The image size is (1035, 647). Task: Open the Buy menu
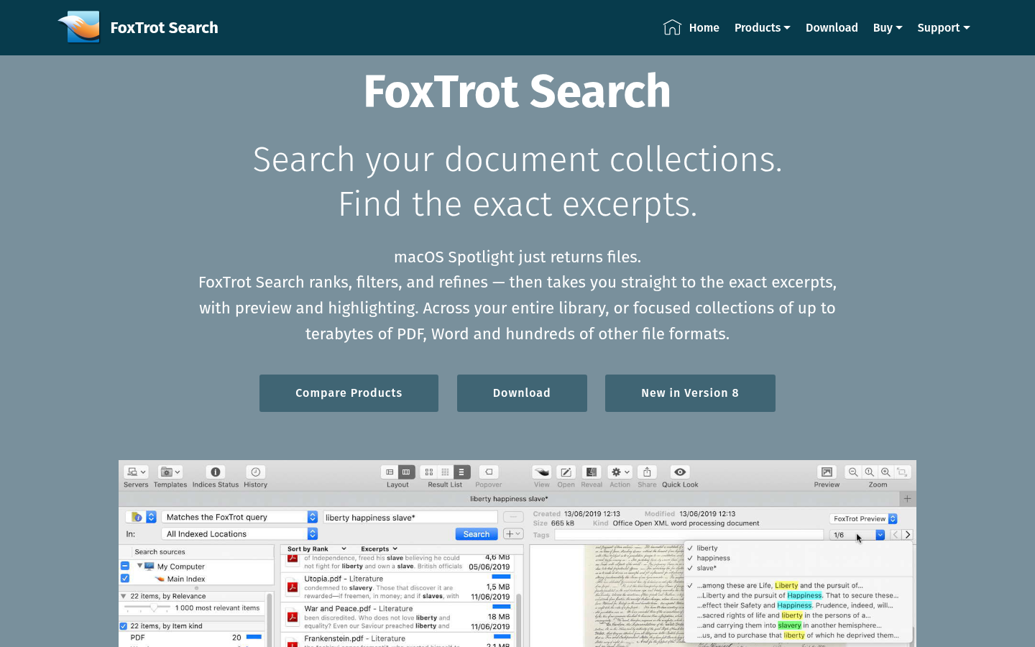[x=888, y=27]
